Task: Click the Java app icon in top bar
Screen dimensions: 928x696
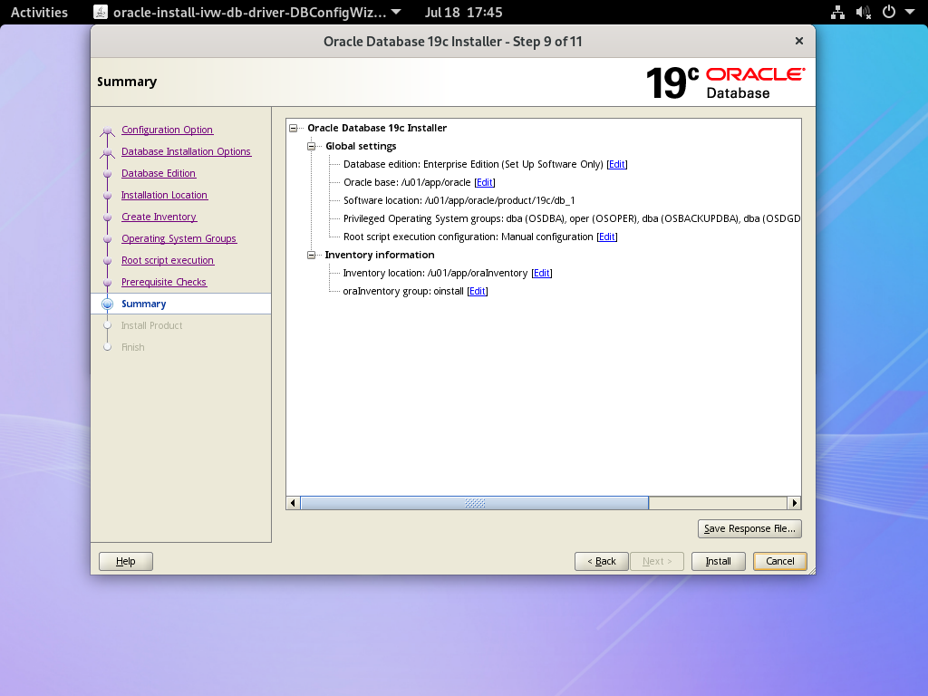Action: 101,12
